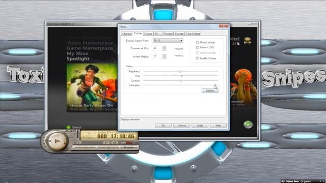Tick the Enable Overlay checkbox
Image resolution: width=326 pixels, height=183 pixels.
(198, 58)
